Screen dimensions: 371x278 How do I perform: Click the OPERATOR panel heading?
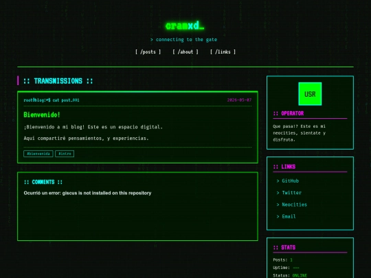click(289, 113)
